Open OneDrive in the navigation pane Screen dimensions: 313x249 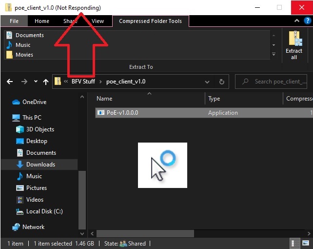[x=29, y=102]
